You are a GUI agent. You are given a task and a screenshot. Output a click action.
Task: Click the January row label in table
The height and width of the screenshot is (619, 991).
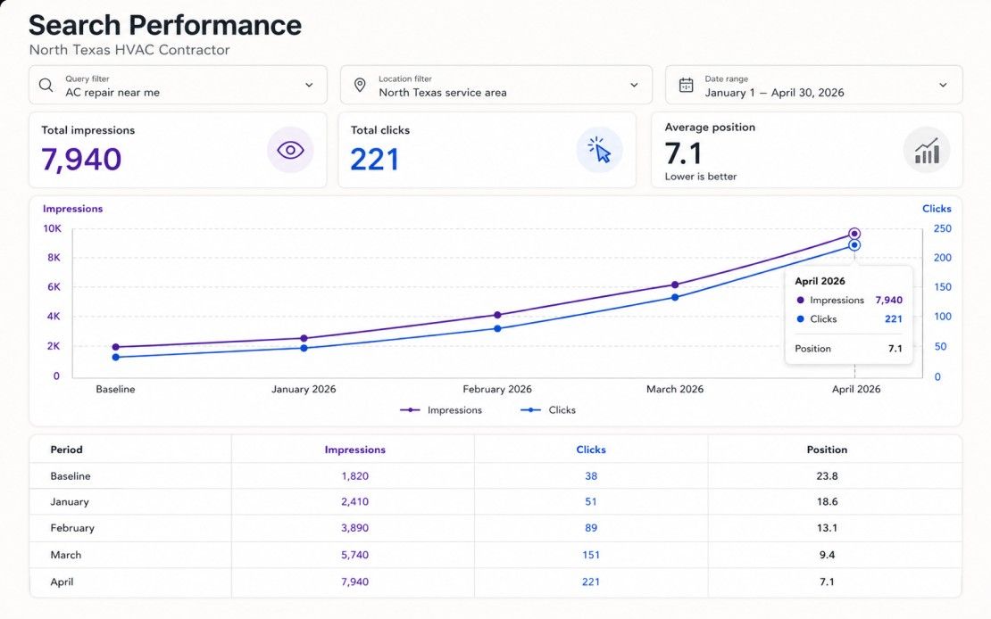click(x=70, y=501)
